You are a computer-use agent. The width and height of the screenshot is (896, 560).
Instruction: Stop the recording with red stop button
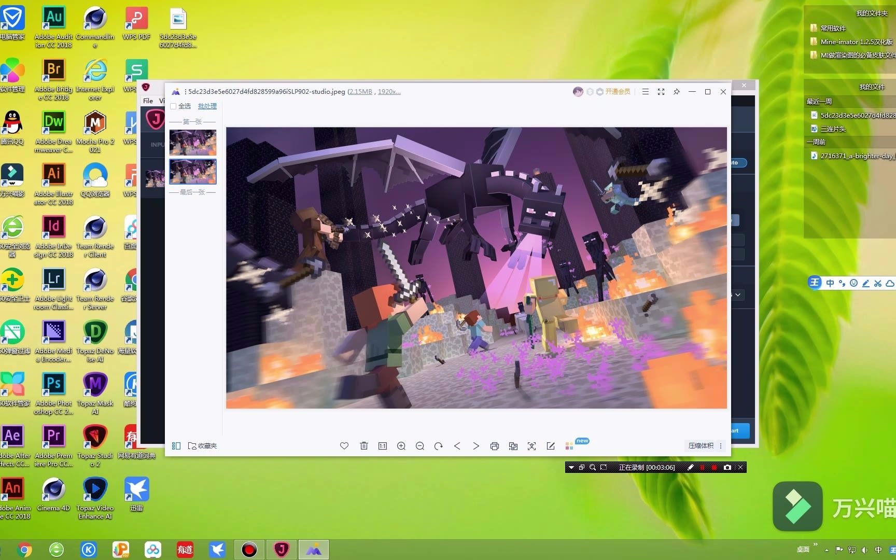pos(715,468)
